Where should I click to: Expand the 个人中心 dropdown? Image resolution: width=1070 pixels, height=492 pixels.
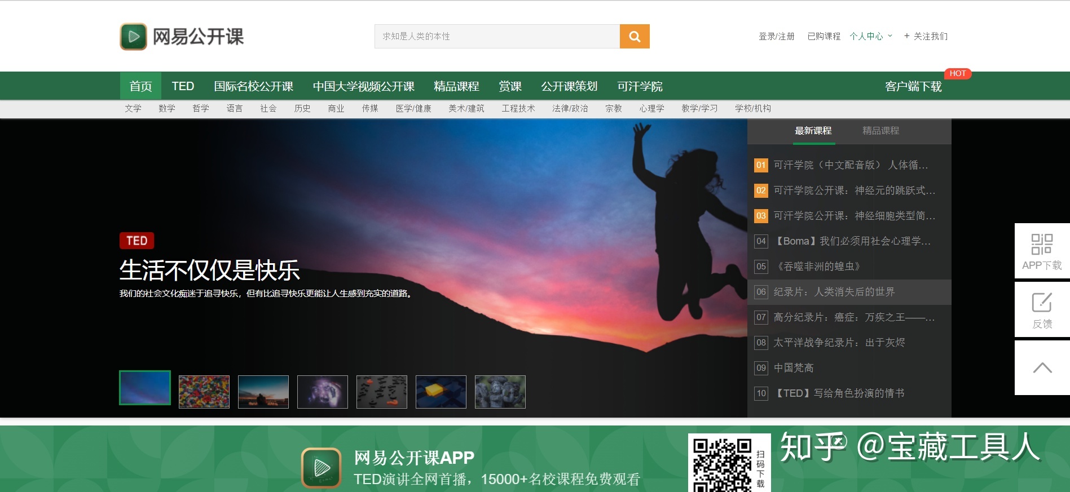coord(871,37)
